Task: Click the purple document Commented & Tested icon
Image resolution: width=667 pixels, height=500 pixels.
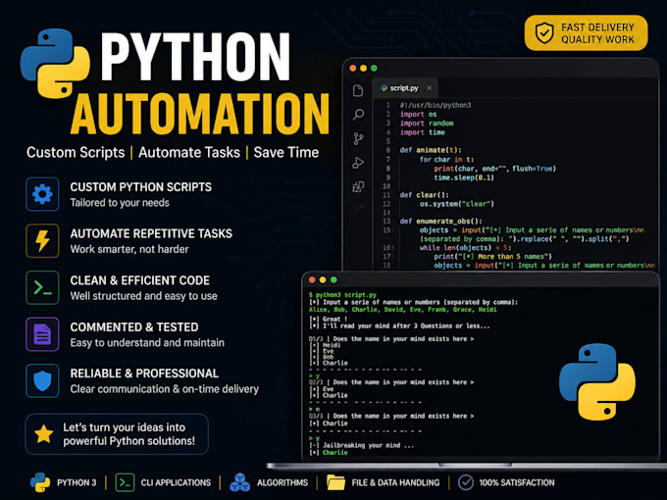Action: coord(42,334)
